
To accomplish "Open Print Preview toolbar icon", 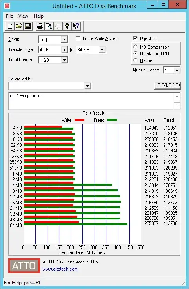I will pos(49,26).
